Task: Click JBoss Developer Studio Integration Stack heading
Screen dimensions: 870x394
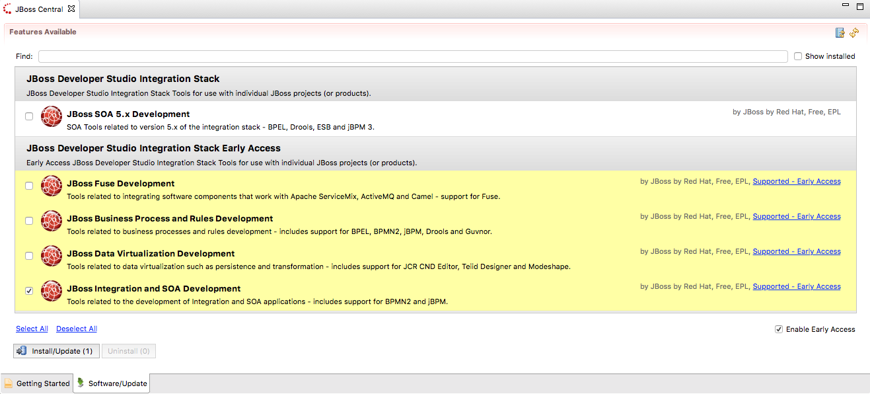Action: (123, 79)
